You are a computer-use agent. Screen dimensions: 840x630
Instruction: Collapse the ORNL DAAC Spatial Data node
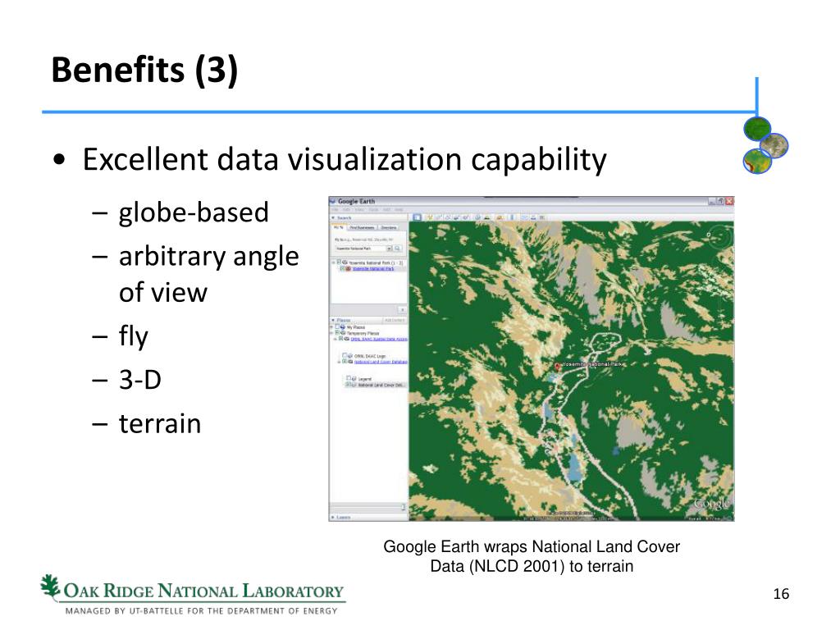point(336,339)
